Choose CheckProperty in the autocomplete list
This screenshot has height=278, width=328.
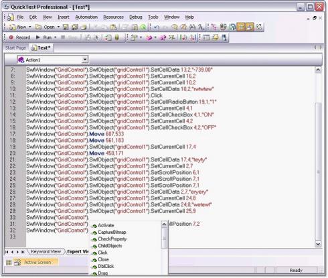pos(112,239)
